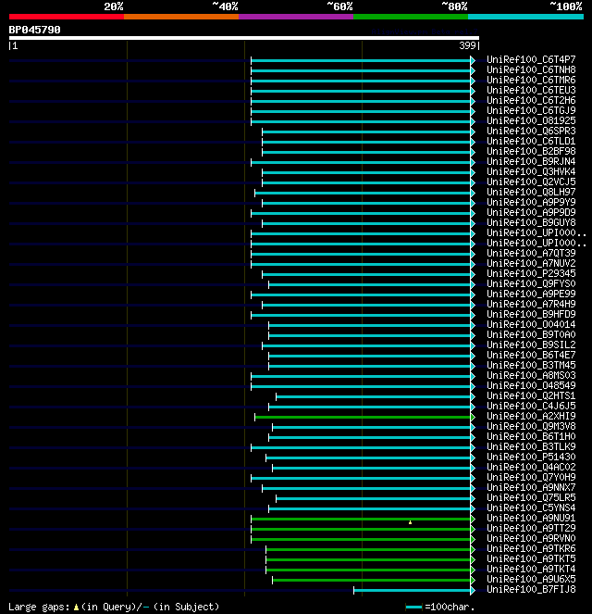Screen dimensions: 592x614
Task: Select the UniRef100_Q2HTS1 subject
Action: 531,395
